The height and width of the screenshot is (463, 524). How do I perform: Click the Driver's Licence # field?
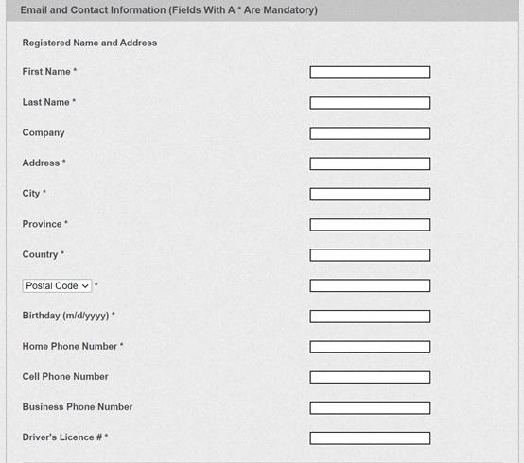(370, 438)
